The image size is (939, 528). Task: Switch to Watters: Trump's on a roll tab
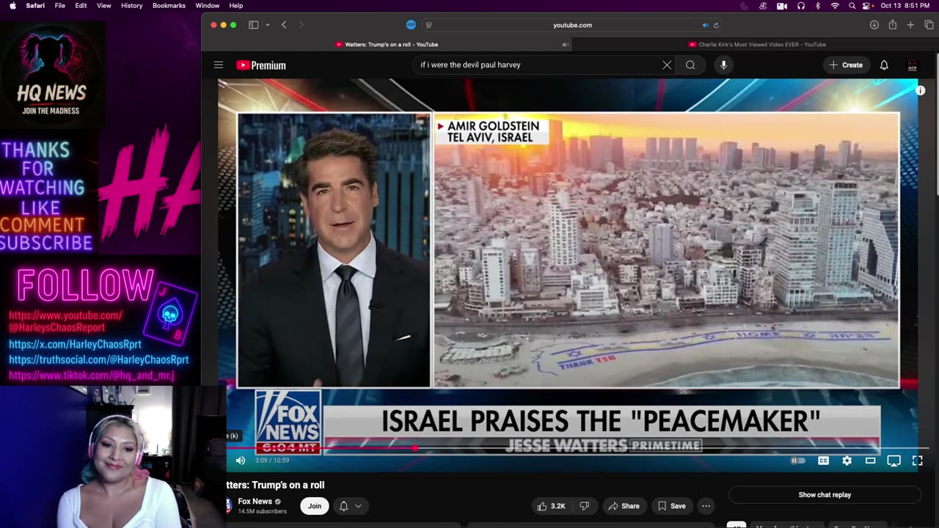click(x=387, y=45)
